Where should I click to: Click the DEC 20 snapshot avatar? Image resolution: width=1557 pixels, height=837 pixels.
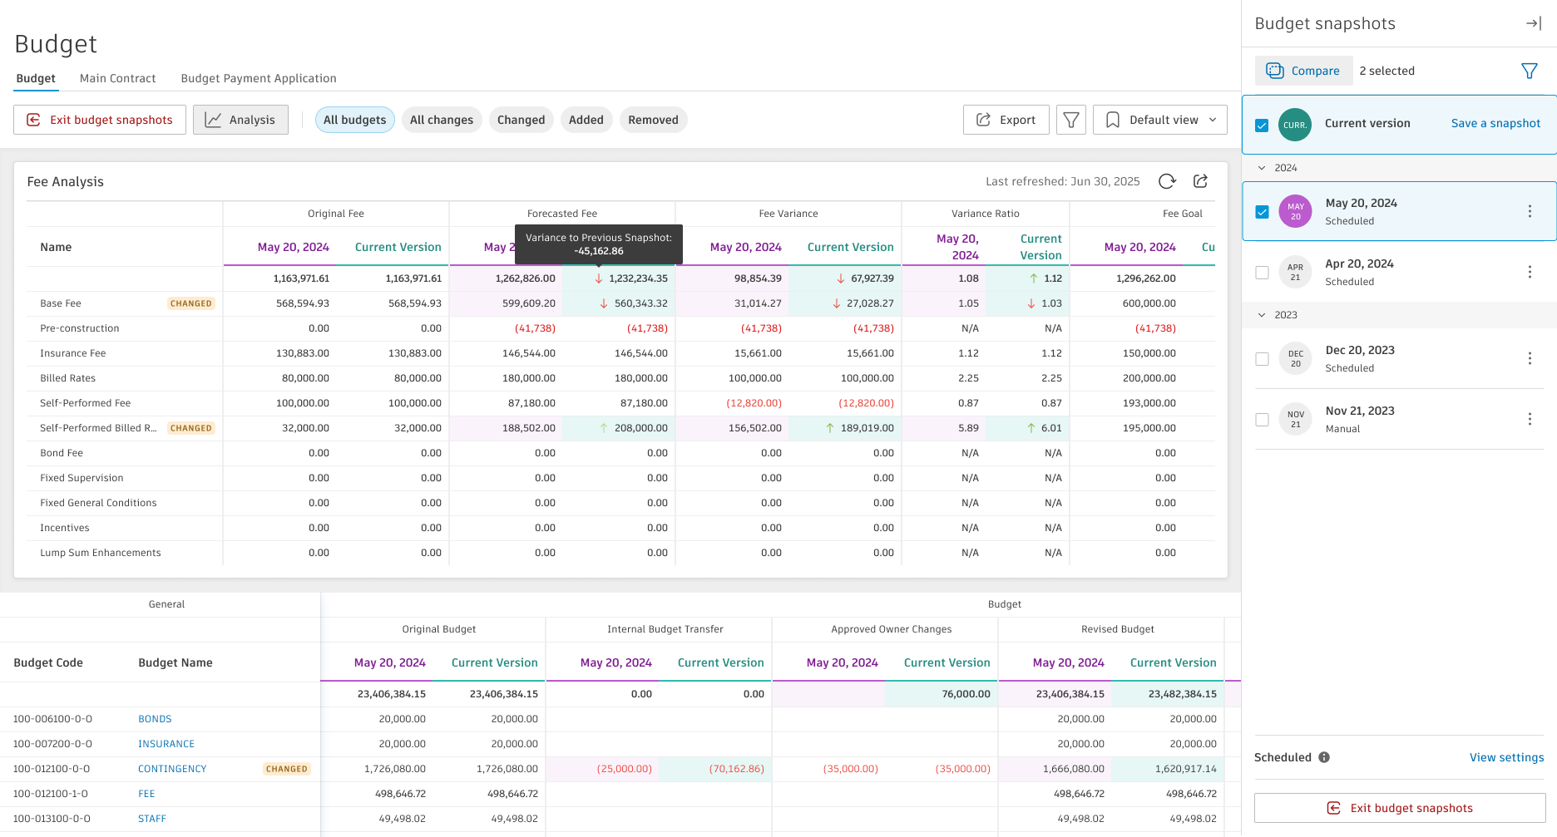point(1295,358)
